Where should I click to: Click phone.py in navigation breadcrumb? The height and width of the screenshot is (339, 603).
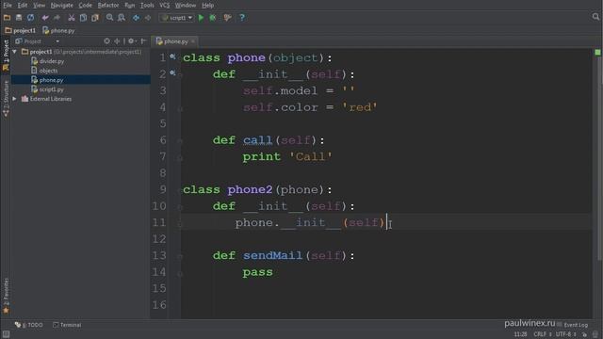pyautogui.click(x=58, y=30)
